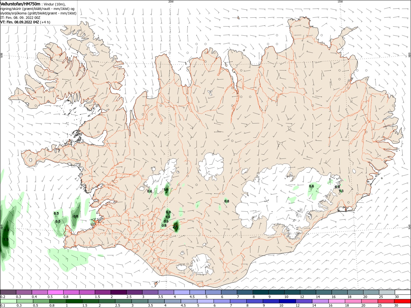
Task: Click the 18 label on the lower scale
Action: [x=347, y=306]
